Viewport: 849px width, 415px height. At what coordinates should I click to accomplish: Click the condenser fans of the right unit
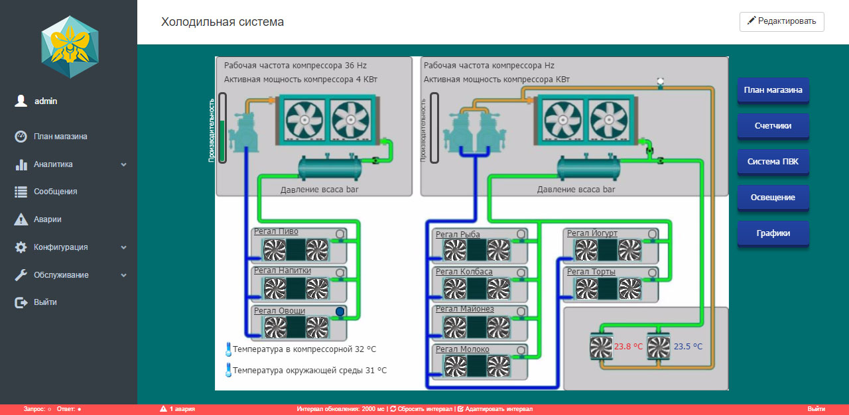coord(586,118)
